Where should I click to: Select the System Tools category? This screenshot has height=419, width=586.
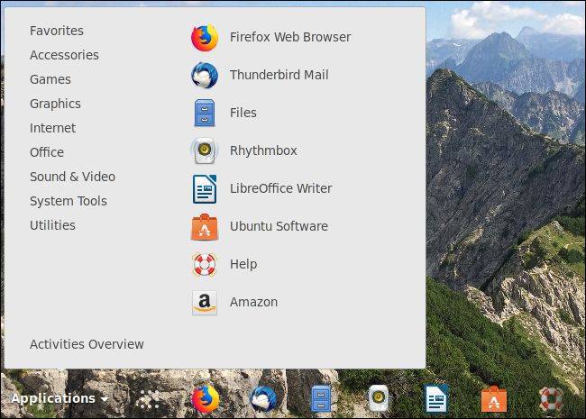pyautogui.click(x=69, y=201)
